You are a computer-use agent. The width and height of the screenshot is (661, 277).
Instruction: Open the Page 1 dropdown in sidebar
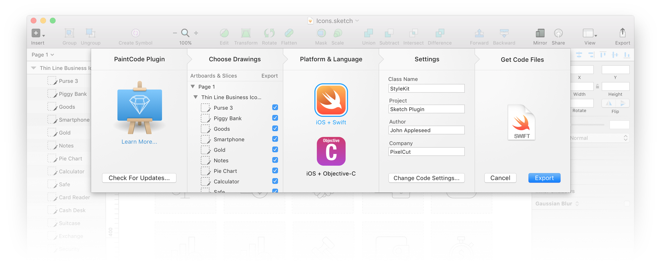43,55
